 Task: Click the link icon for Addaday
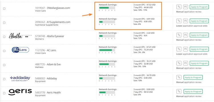[179, 77]
